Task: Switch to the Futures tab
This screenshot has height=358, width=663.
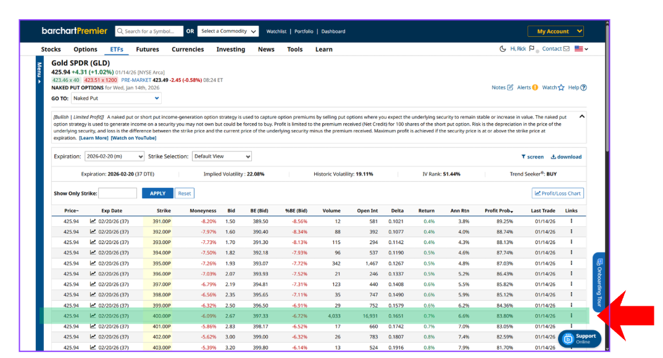Action: click(x=147, y=49)
